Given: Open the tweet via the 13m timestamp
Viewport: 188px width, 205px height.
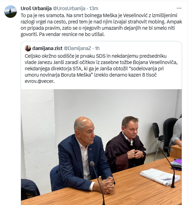Looking at the screenshot, I should [94, 8].
